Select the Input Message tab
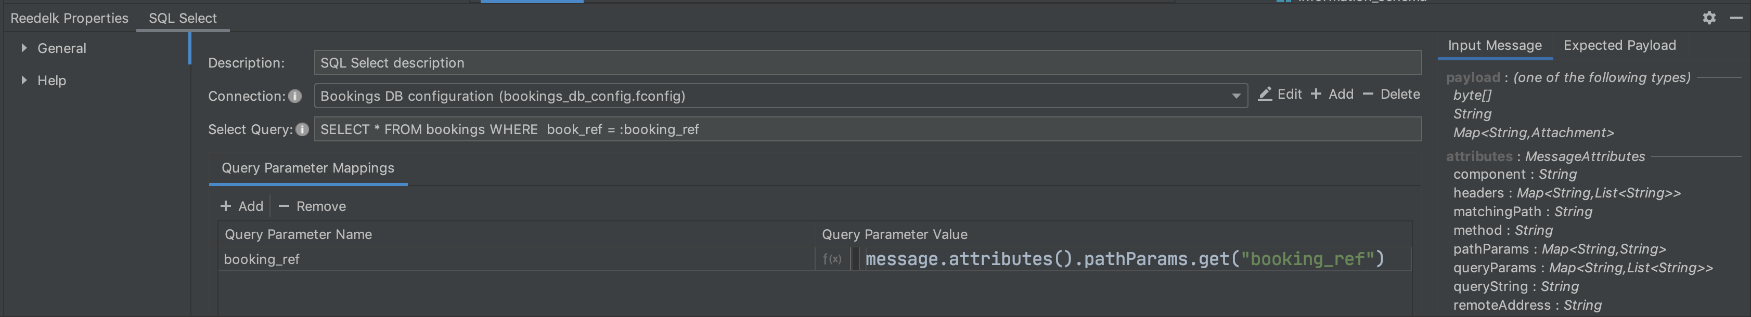 pyautogui.click(x=1494, y=46)
